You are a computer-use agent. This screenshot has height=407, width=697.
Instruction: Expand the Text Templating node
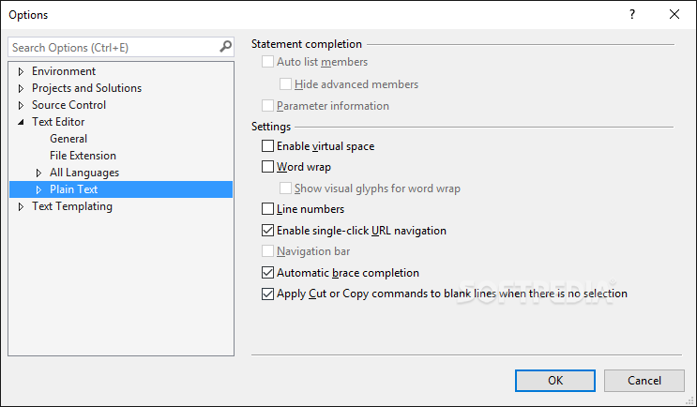point(21,206)
